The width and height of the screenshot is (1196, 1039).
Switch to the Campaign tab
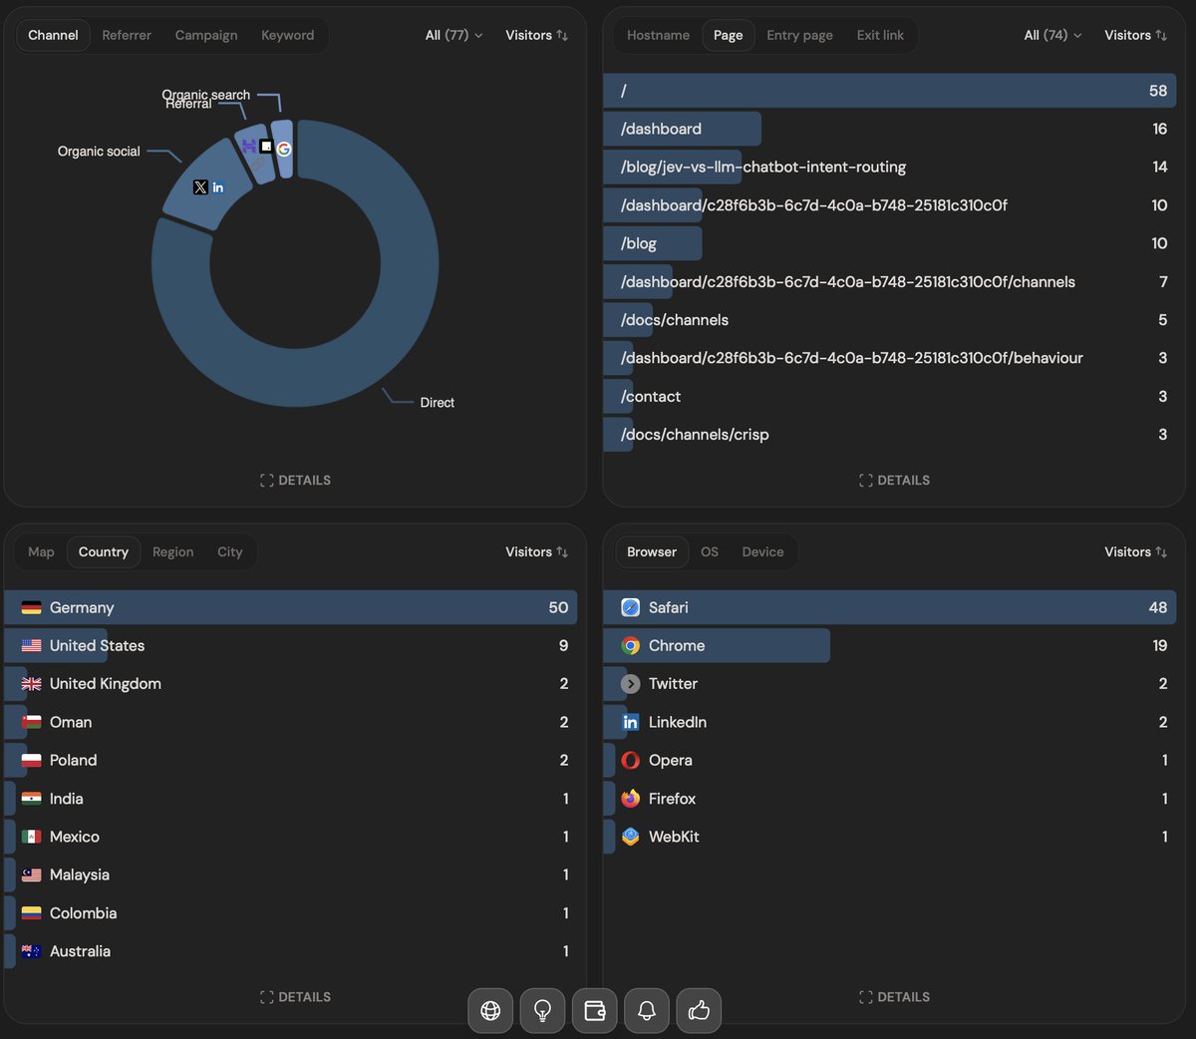click(206, 35)
